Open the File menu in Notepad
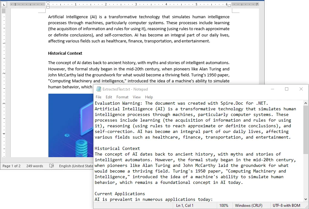309x209 pixels. point(98,97)
